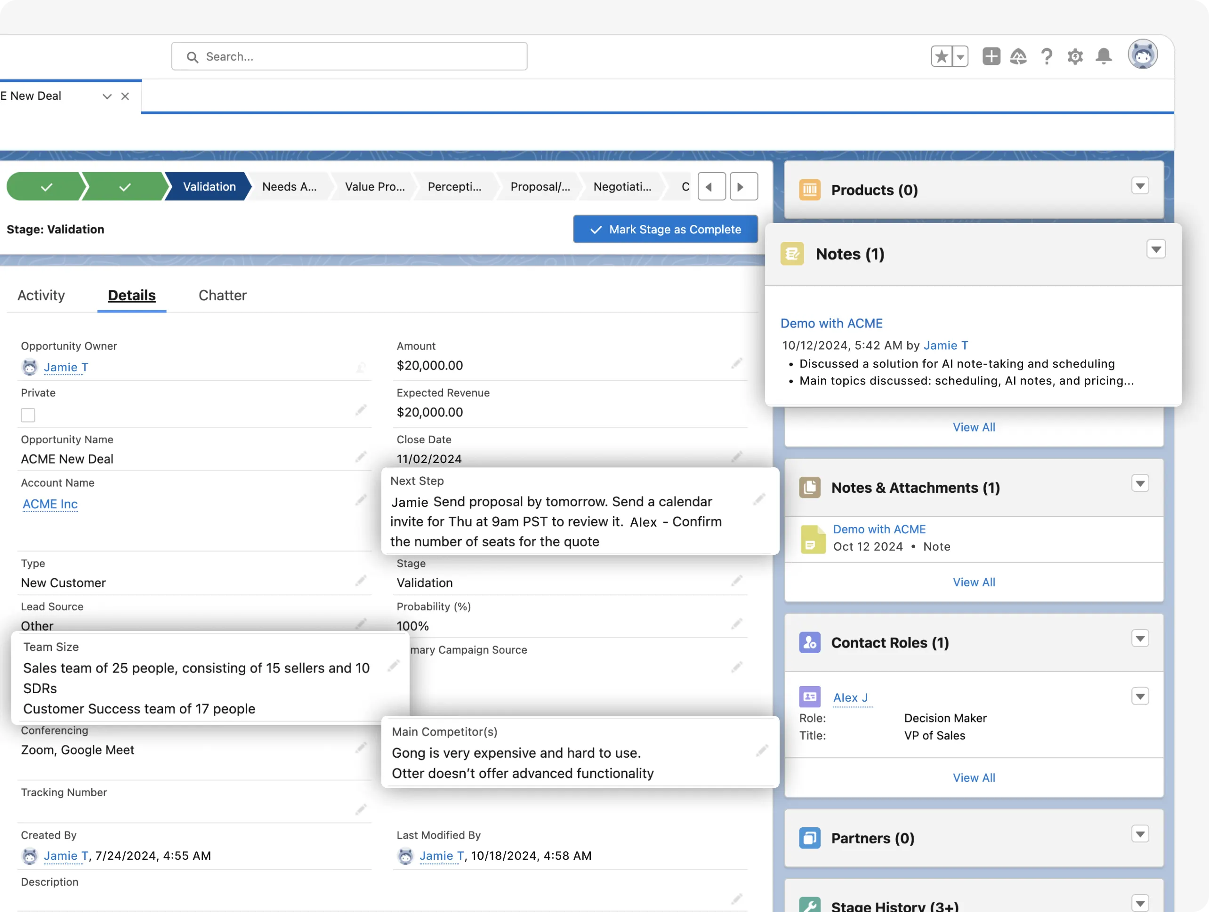Image resolution: width=1209 pixels, height=912 pixels.
Task: Click inside the Search field
Action: click(349, 56)
